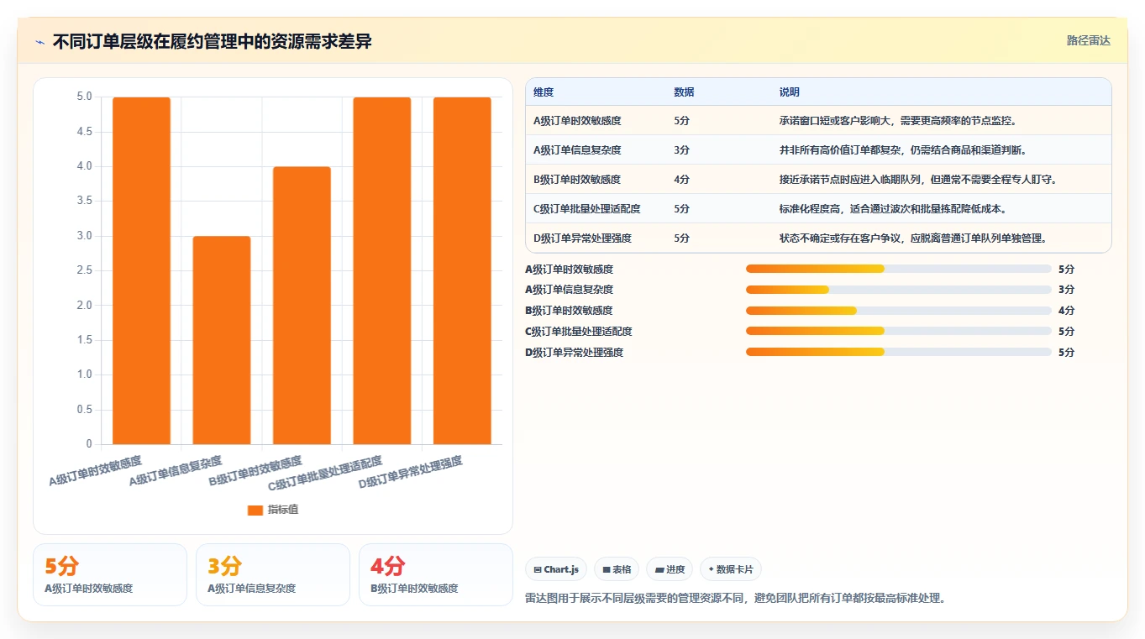
Task: Click the B级订单时效敏感度 progress bar
Action: point(899,311)
